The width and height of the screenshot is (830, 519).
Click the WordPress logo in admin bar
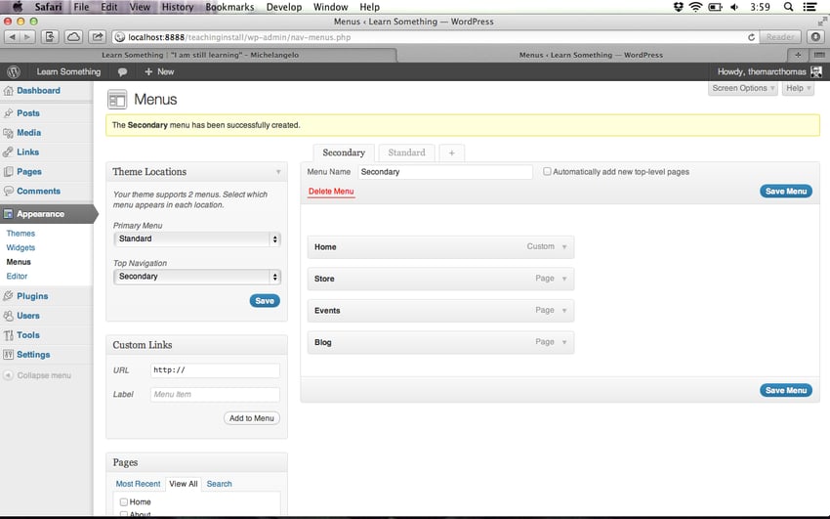14,72
